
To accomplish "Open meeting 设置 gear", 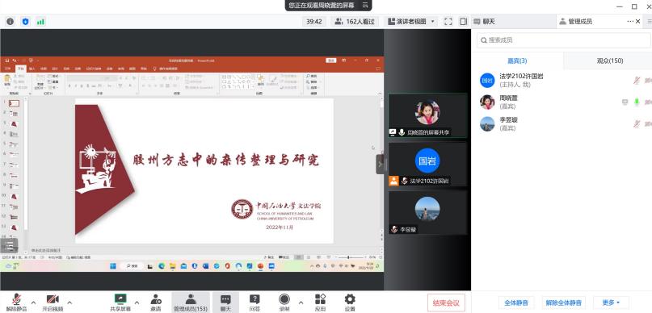I will (x=350, y=303).
